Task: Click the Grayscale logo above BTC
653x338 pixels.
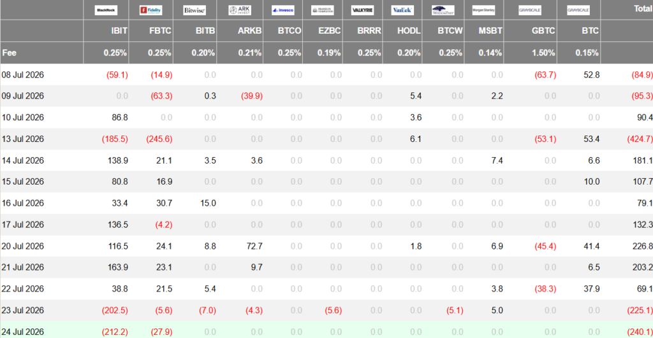Action: (x=578, y=10)
